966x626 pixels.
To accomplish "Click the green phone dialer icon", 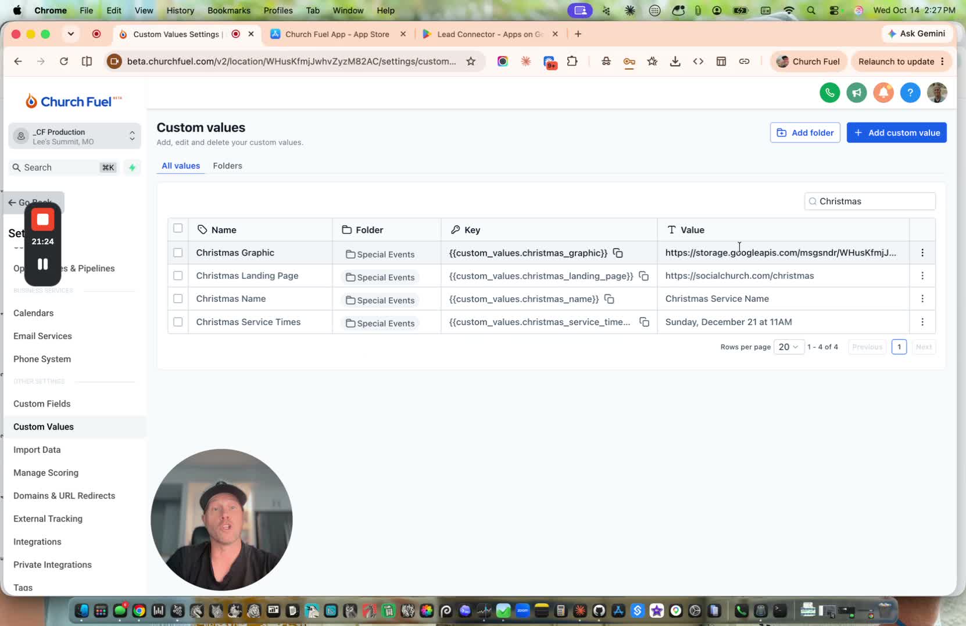I will pos(829,92).
